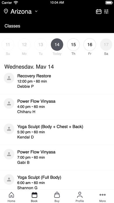Open the Buy shopping bag tab
The image size is (114, 203).
[x=57, y=197]
